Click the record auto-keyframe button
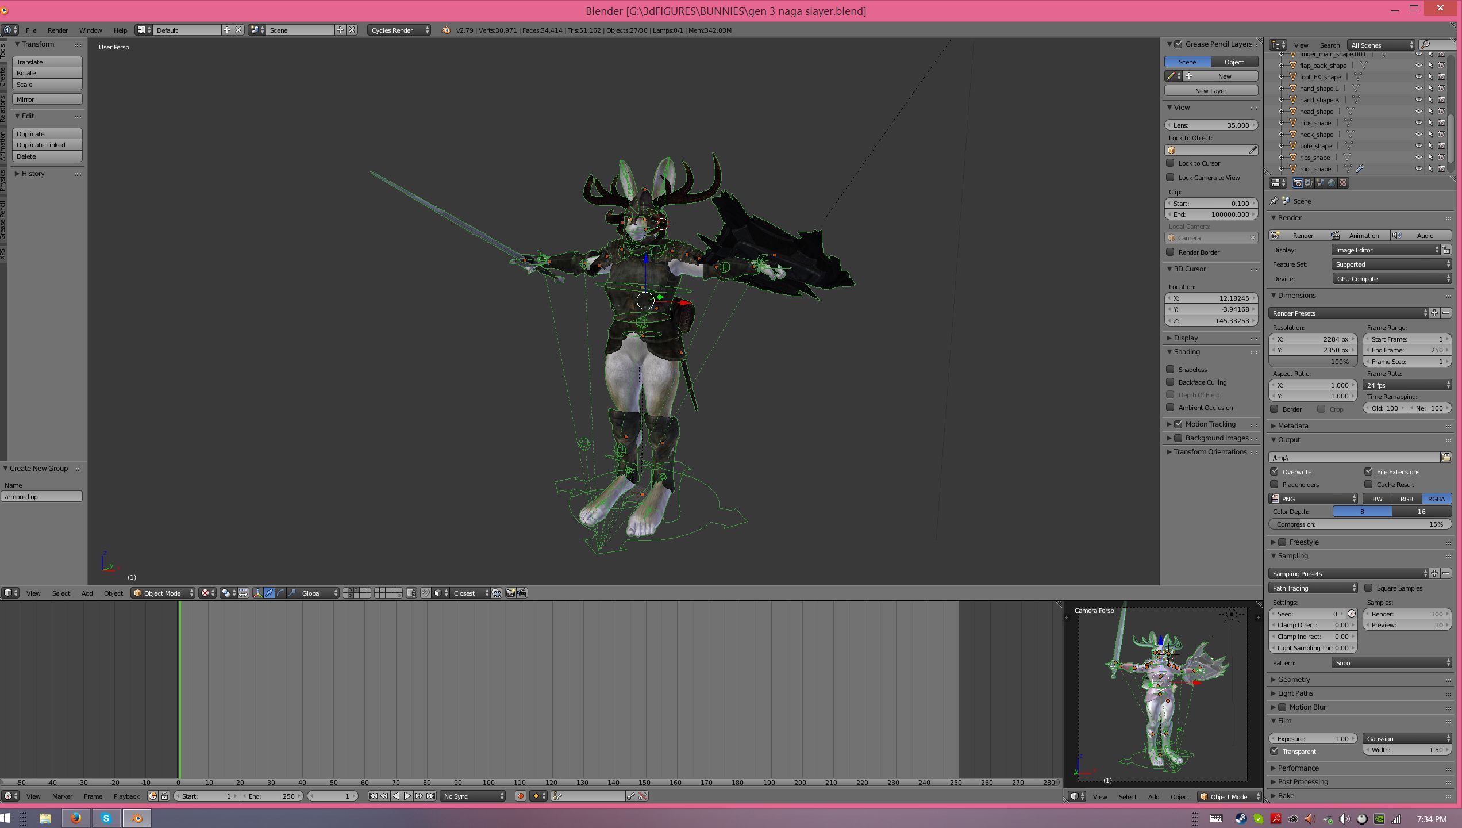Image resolution: width=1462 pixels, height=828 pixels. (x=520, y=796)
